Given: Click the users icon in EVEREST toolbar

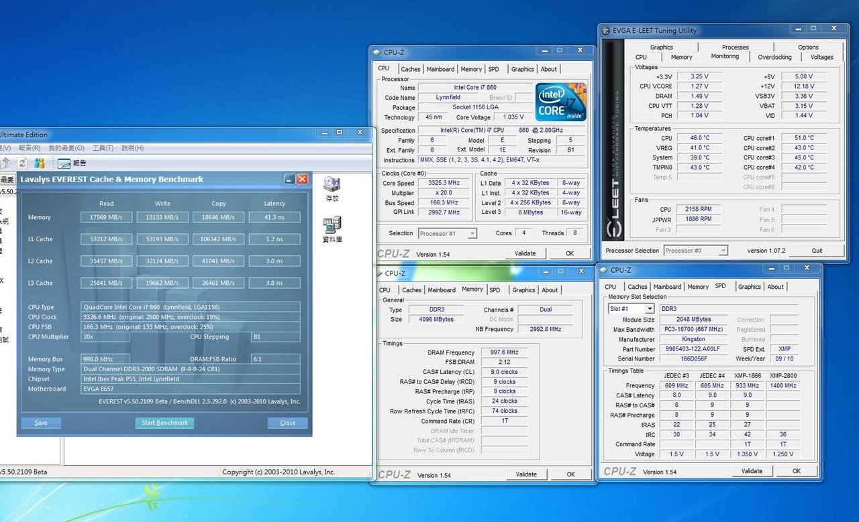Looking at the screenshot, I should (x=40, y=163).
